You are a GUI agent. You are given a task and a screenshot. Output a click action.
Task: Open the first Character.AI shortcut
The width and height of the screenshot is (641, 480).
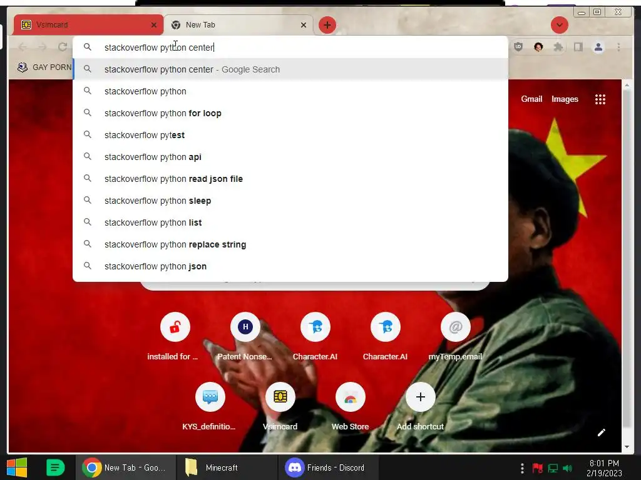[315, 336]
